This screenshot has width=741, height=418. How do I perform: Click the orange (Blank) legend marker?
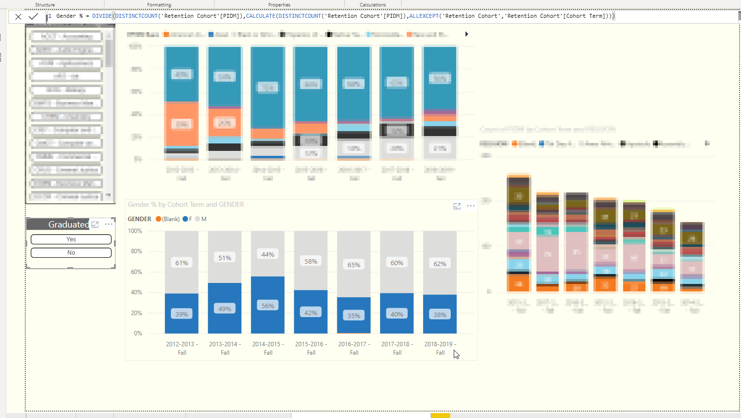[159, 219]
